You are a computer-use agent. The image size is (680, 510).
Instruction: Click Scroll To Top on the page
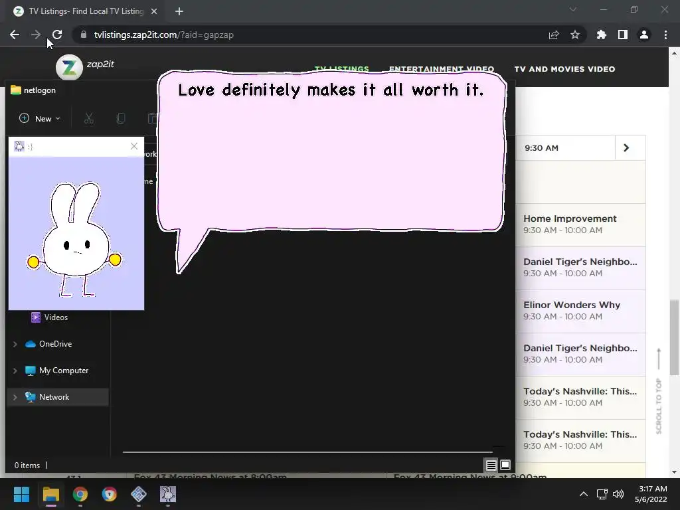[x=659, y=390]
